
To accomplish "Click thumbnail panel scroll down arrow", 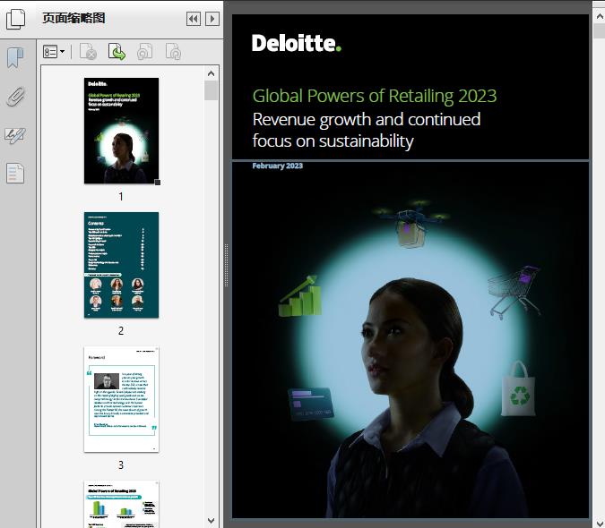I will click(211, 521).
